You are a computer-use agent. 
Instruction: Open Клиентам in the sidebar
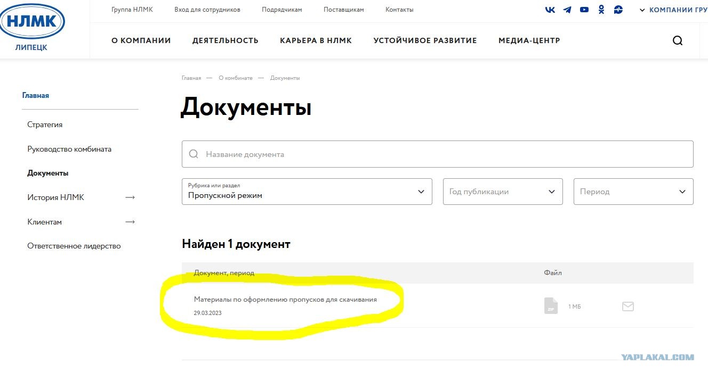coord(45,222)
